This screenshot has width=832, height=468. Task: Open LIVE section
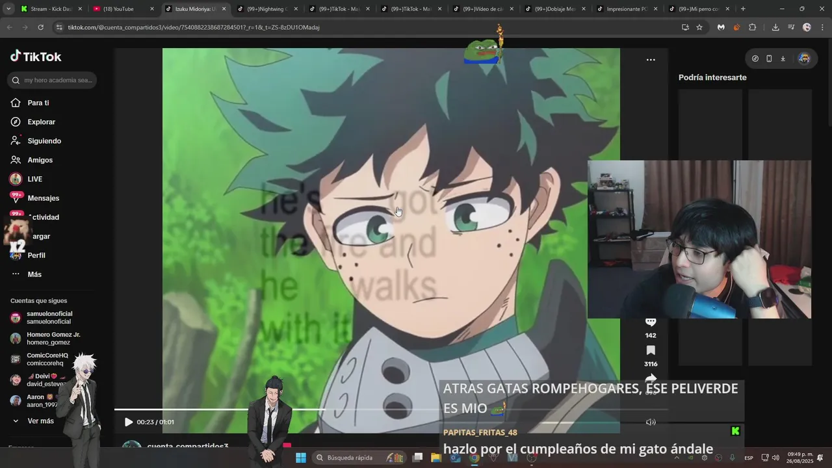(x=34, y=179)
